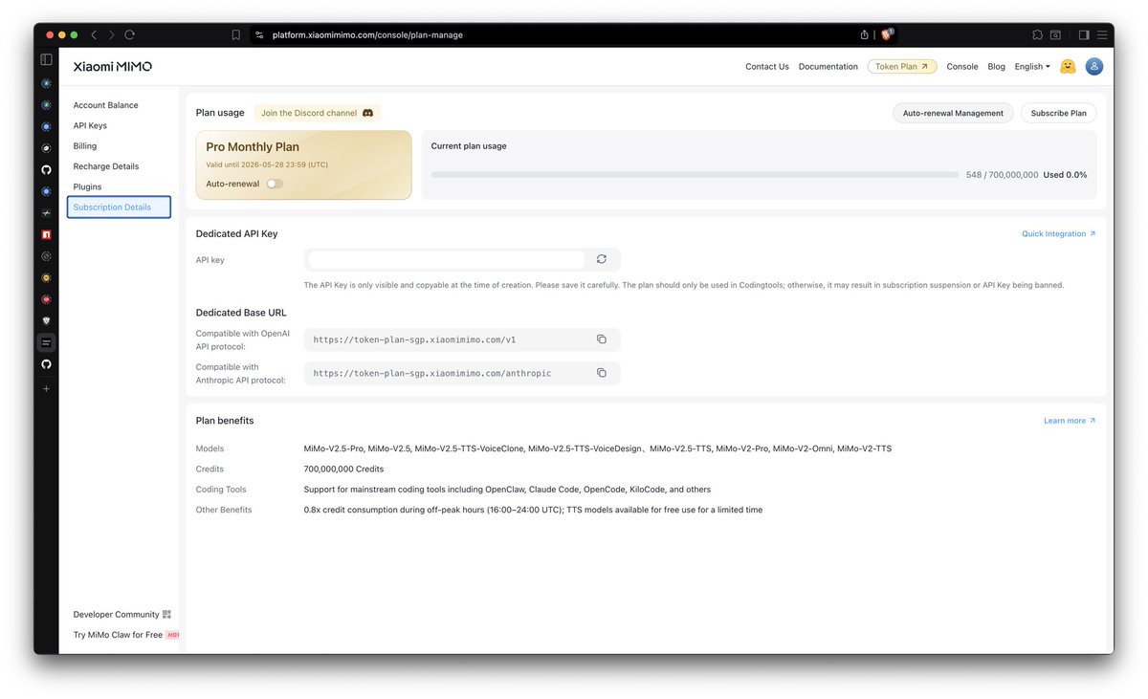
Task: Go back with the browser back arrow
Action: click(94, 34)
